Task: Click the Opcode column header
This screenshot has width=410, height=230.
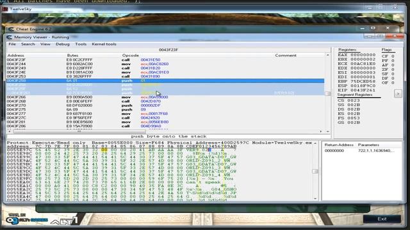Action: 130,56
